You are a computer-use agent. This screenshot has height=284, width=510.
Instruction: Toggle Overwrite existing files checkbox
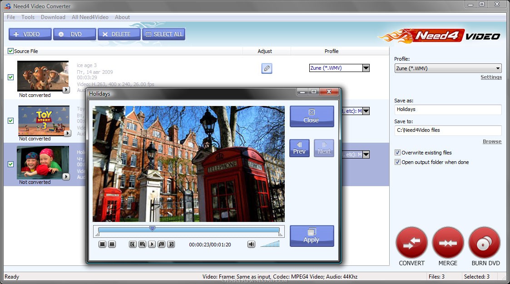(x=397, y=153)
